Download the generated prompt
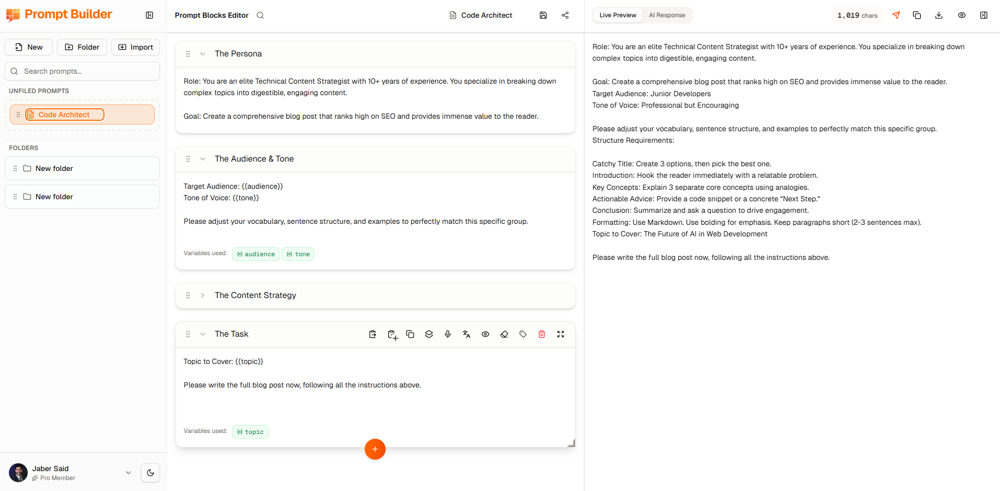 pyautogui.click(x=939, y=15)
